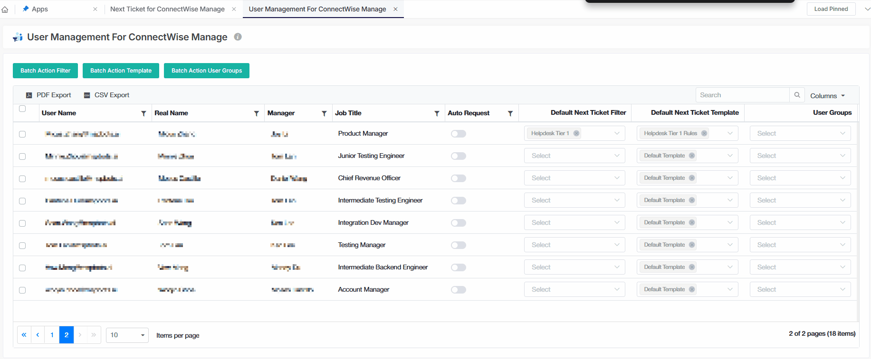Check the Testing Manager row checkbox
This screenshot has width=871, height=359.
tap(22, 246)
